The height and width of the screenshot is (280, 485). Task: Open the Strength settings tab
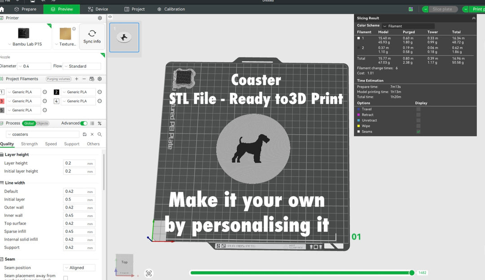pos(29,144)
